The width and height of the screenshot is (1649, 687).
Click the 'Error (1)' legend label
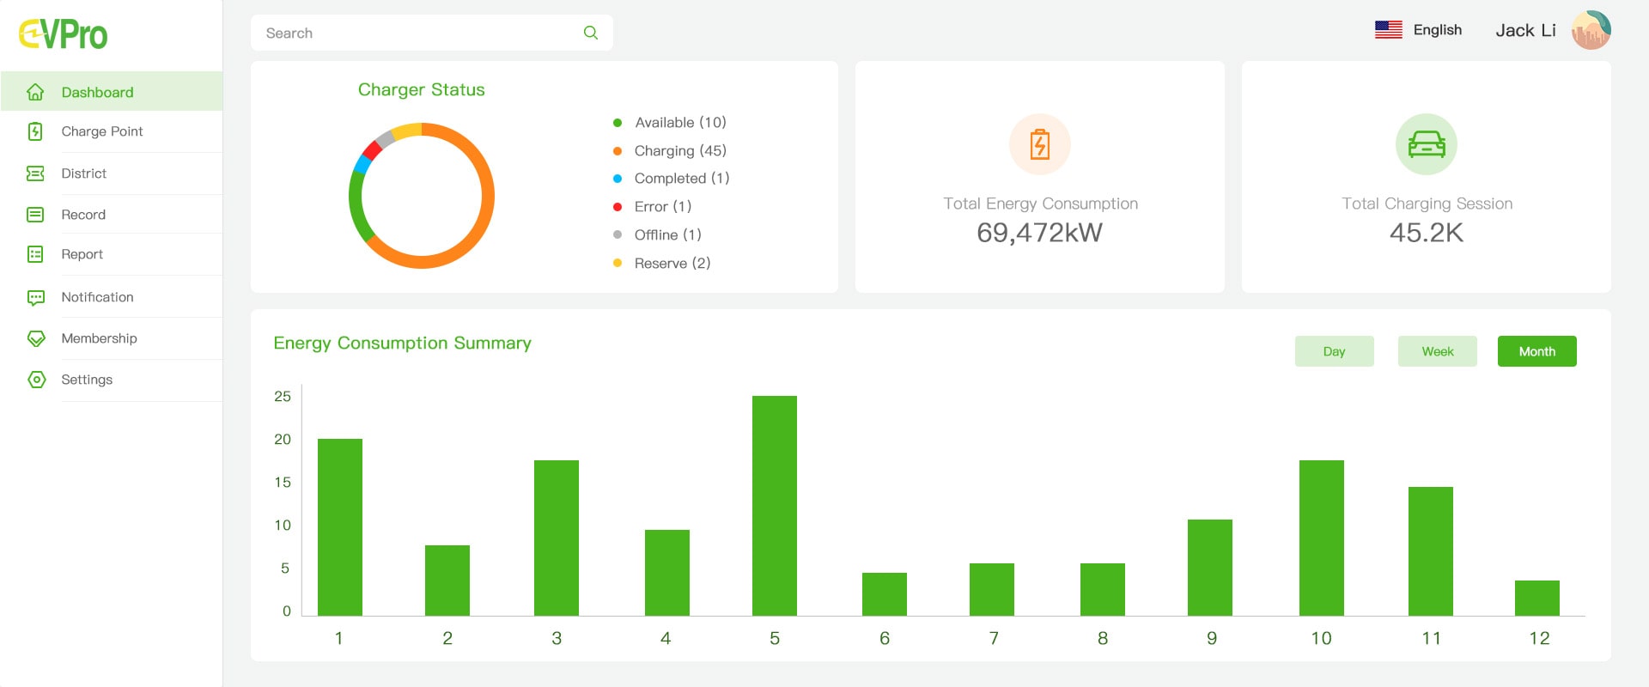pyautogui.click(x=663, y=207)
